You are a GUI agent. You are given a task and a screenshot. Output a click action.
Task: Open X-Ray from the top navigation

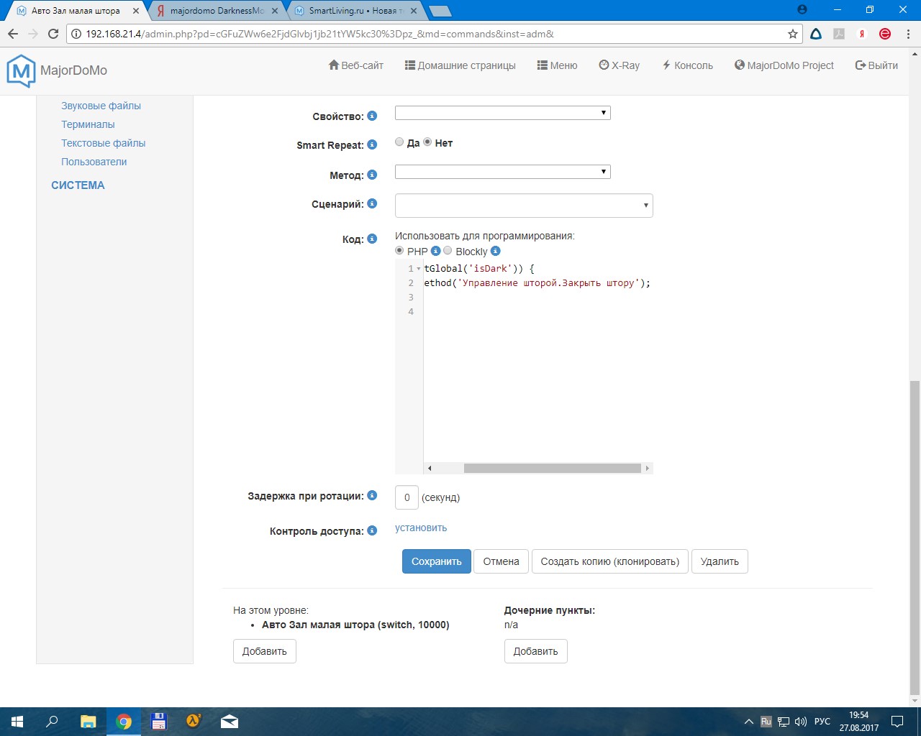click(x=620, y=65)
